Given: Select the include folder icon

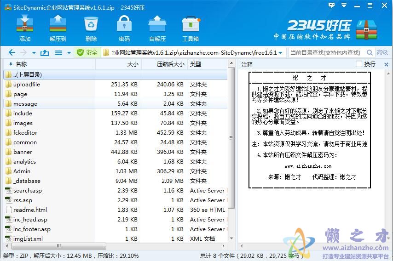Looking at the screenshot, I should click(9, 113).
